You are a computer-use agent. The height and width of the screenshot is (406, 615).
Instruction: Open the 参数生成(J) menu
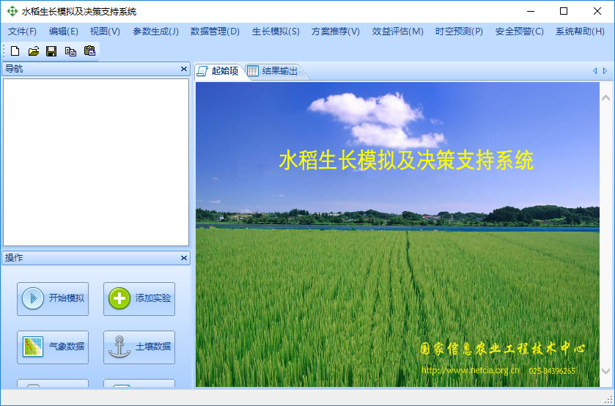point(155,32)
